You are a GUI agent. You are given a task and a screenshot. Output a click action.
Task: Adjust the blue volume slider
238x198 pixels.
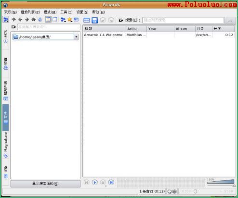221,182
